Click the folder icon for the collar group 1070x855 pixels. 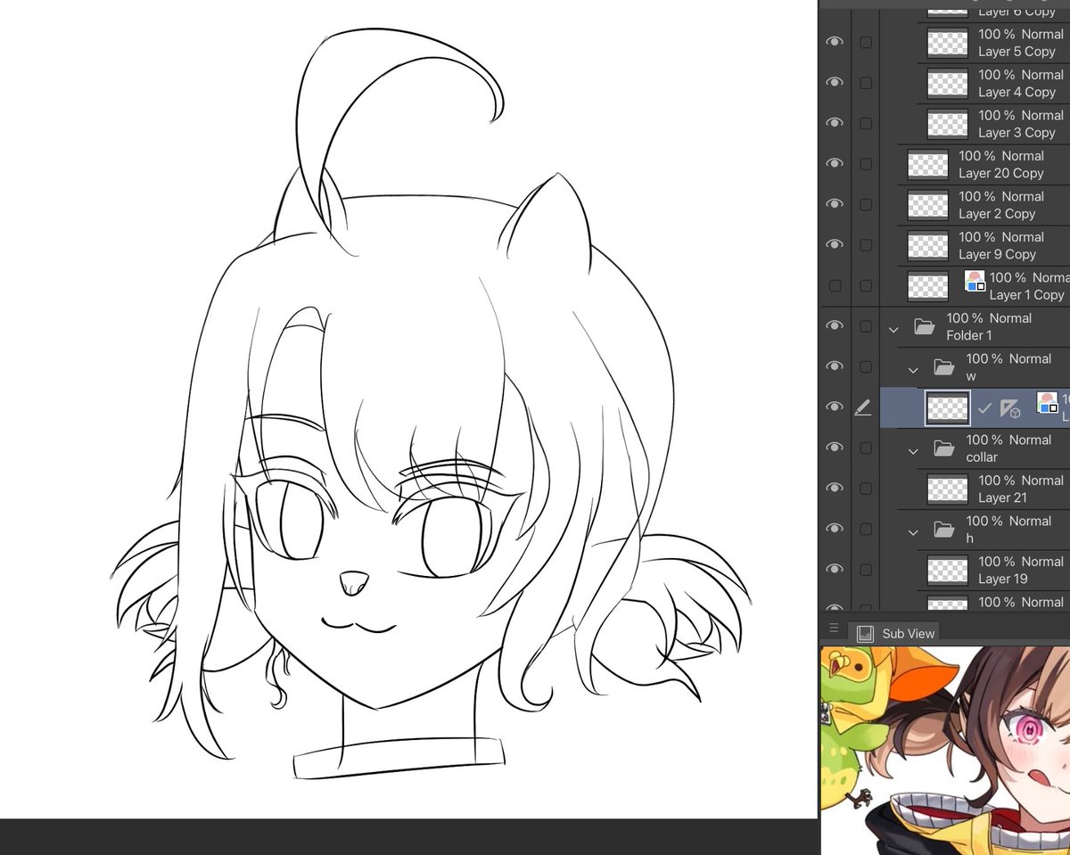[943, 448]
